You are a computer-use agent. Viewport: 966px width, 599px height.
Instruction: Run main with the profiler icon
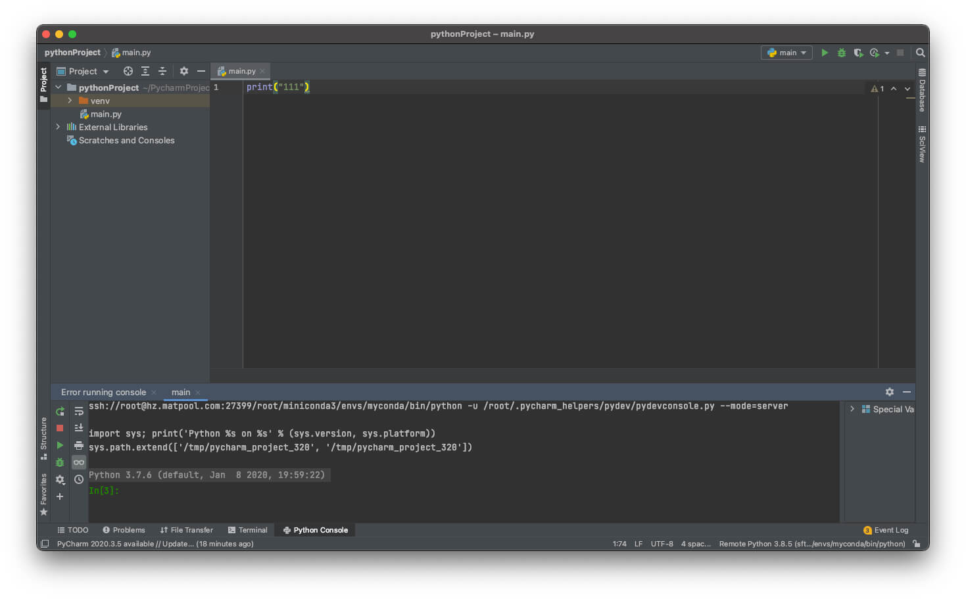pos(875,53)
